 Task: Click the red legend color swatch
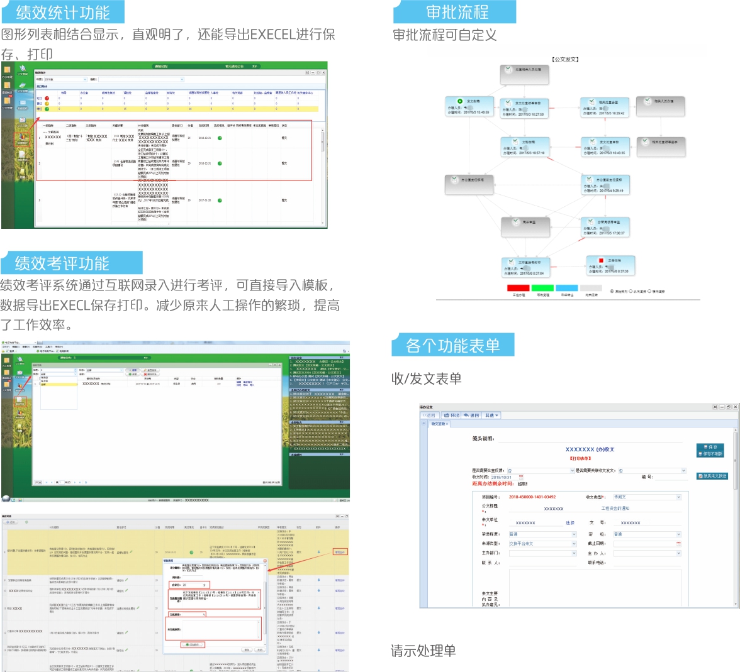(x=519, y=288)
